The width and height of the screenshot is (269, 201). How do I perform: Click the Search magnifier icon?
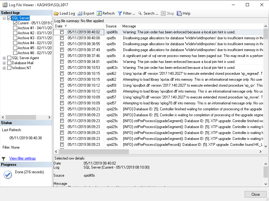(140, 13)
